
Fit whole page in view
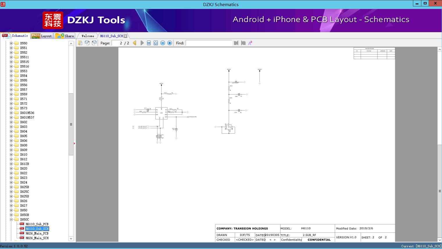point(156,43)
